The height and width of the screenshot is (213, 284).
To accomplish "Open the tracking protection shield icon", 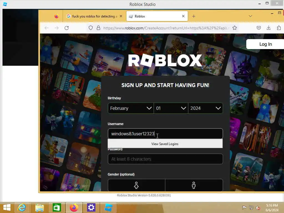I will pos(91,28).
